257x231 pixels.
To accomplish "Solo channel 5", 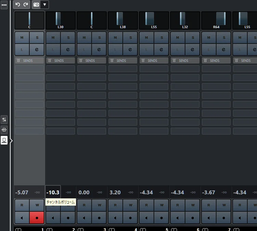I will pyautogui.click(x=162, y=37).
